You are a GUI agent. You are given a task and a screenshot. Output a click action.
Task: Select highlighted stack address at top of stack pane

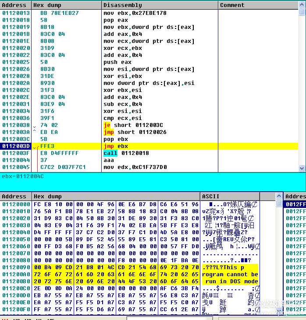295,204
